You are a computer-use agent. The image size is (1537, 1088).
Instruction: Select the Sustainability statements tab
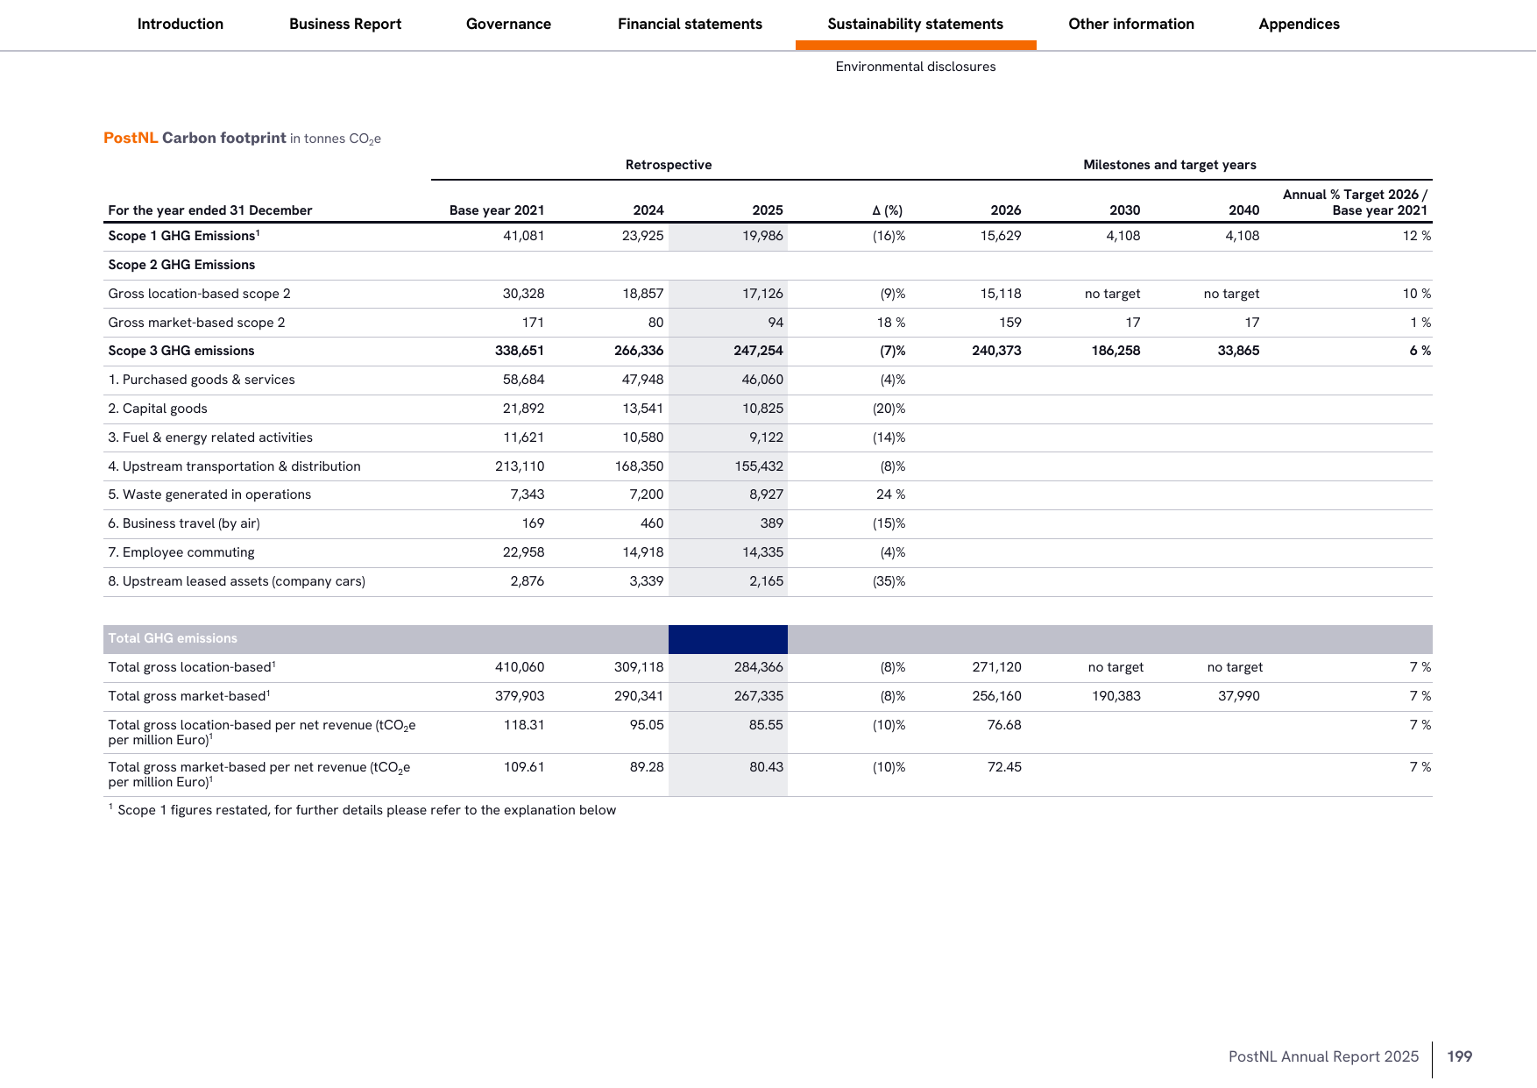tap(916, 24)
